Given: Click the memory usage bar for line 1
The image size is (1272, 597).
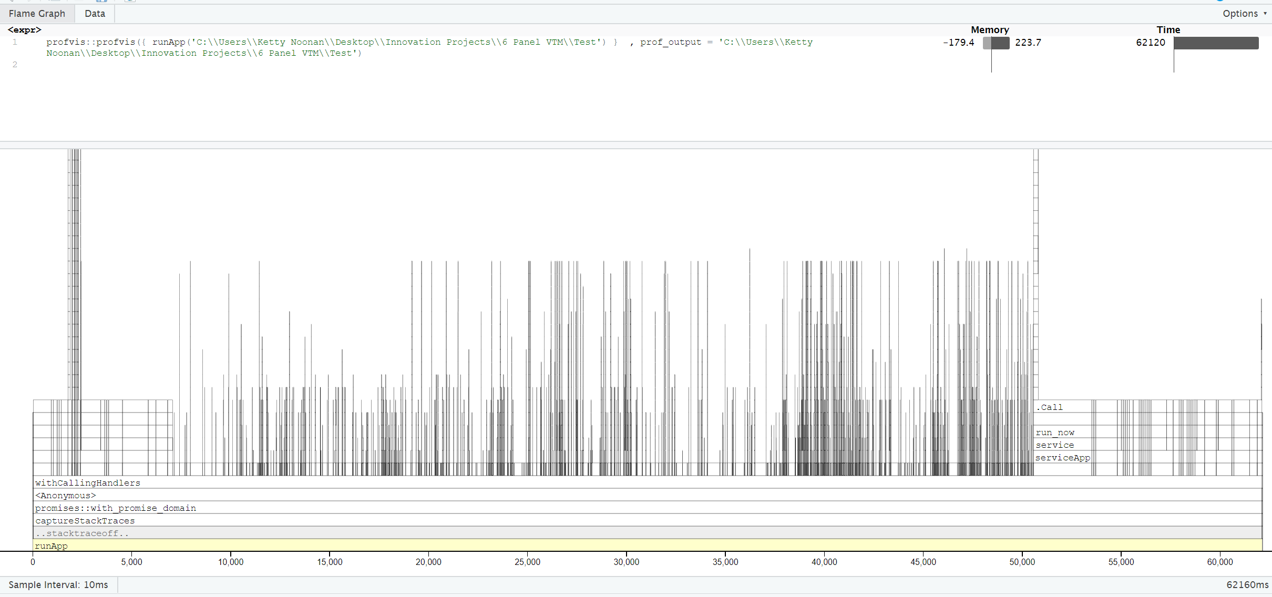Looking at the screenshot, I should coord(996,43).
